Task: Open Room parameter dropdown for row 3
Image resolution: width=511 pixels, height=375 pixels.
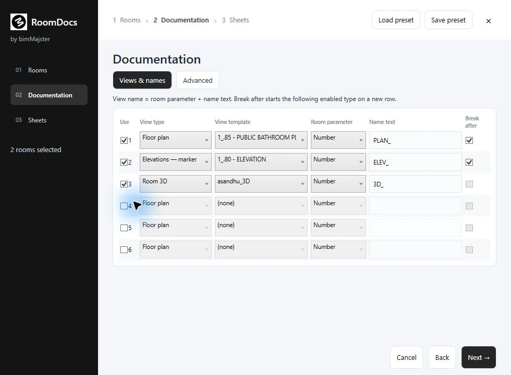Action: coord(338,183)
